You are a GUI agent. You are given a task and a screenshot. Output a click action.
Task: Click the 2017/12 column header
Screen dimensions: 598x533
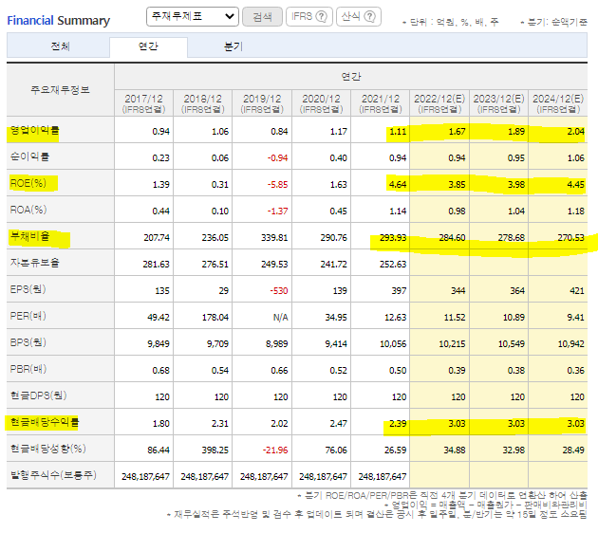pos(143,103)
